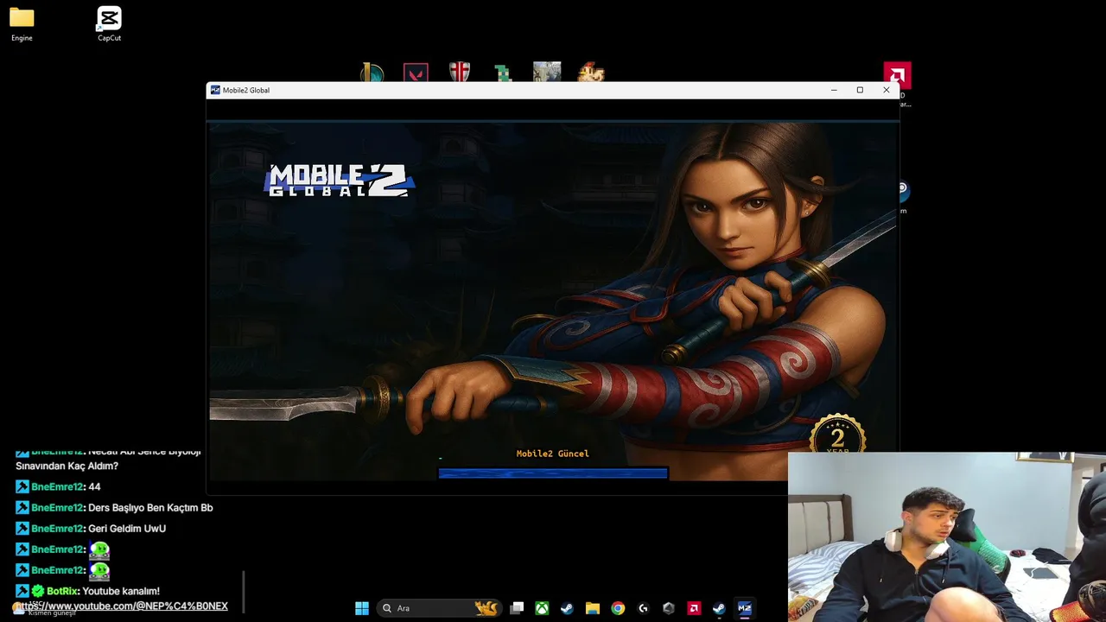The image size is (1106, 622).
Task: Click the 2 Year anniversary badge
Action: [837, 435]
